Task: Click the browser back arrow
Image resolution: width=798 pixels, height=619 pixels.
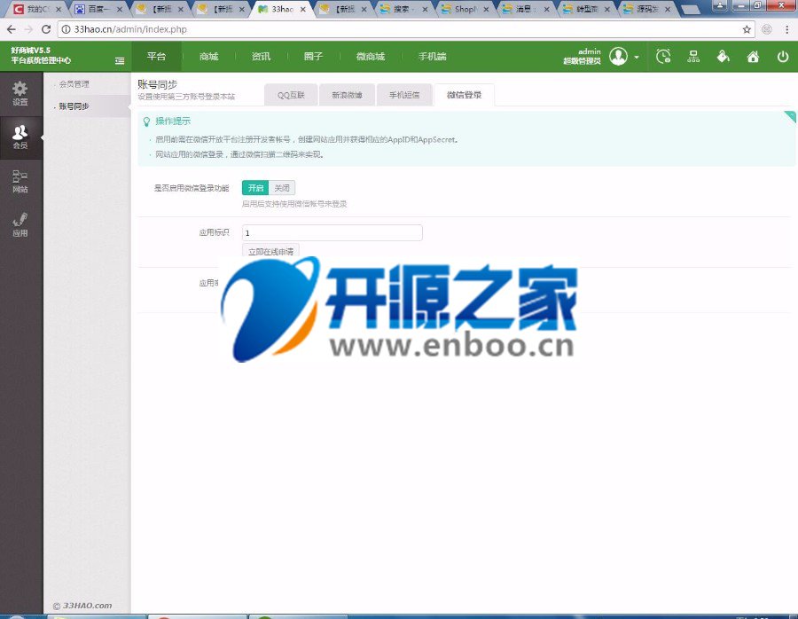Action: pyautogui.click(x=12, y=29)
